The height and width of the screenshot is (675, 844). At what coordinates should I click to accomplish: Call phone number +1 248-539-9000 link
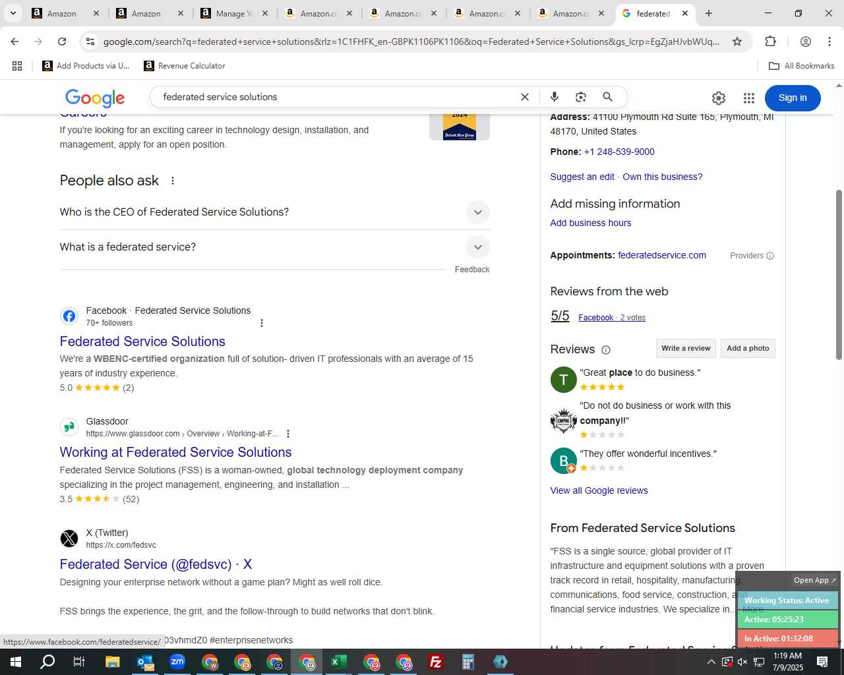619,152
